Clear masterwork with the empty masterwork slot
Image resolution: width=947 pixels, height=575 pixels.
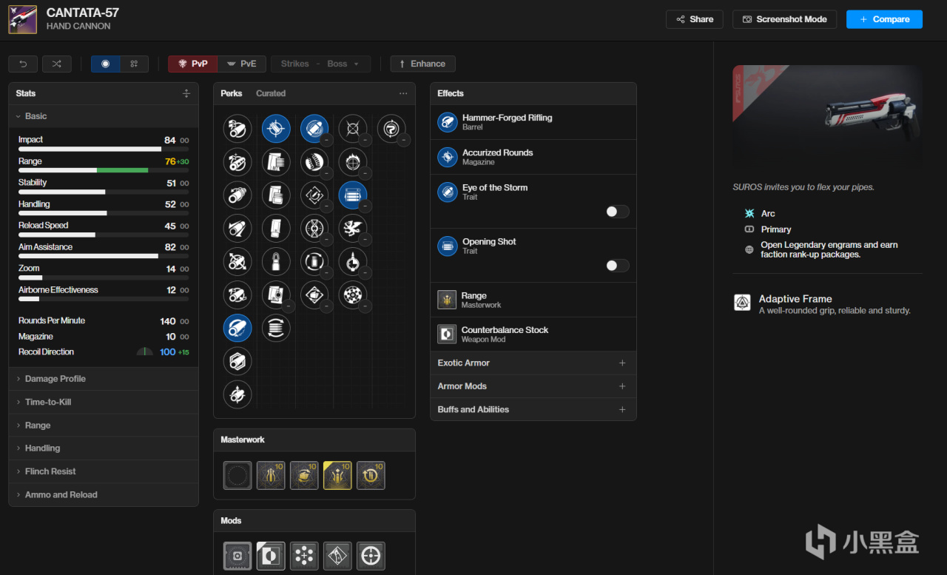tap(237, 475)
